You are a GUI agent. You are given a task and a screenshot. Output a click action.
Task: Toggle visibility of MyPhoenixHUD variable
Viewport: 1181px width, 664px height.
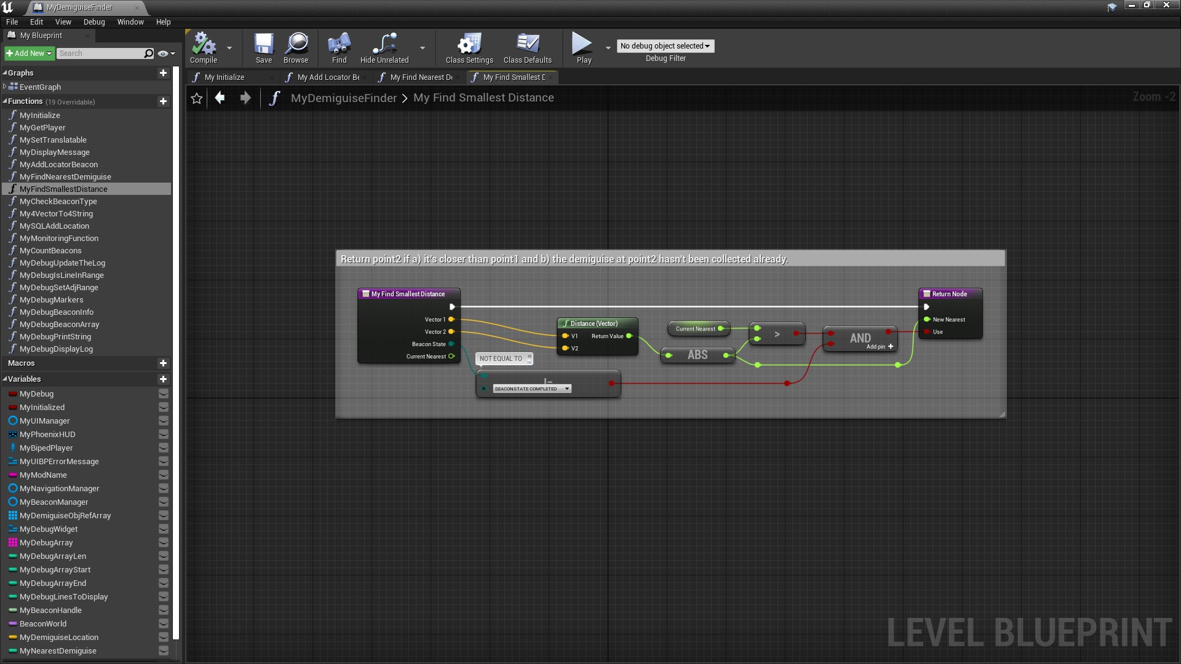click(164, 435)
